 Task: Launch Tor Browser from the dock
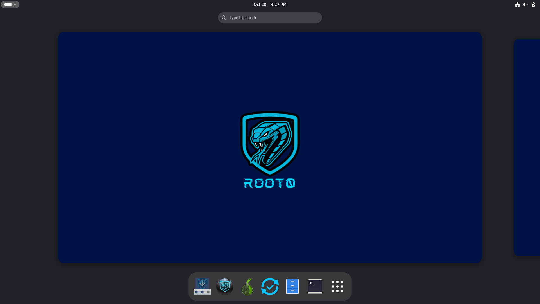[x=247, y=286]
